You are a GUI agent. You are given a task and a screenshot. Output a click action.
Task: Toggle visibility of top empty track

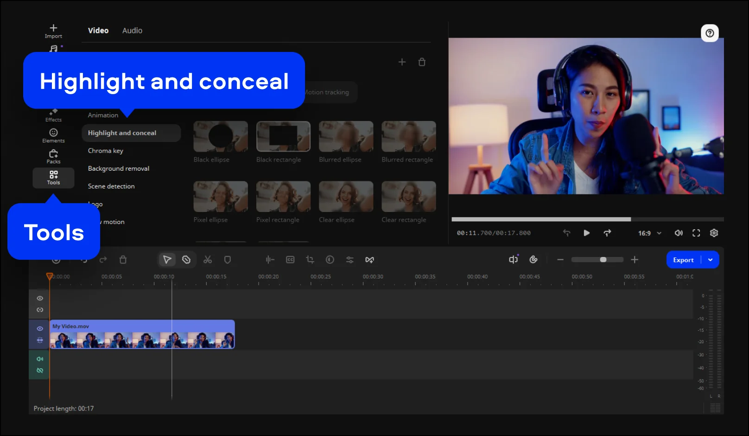(40, 298)
